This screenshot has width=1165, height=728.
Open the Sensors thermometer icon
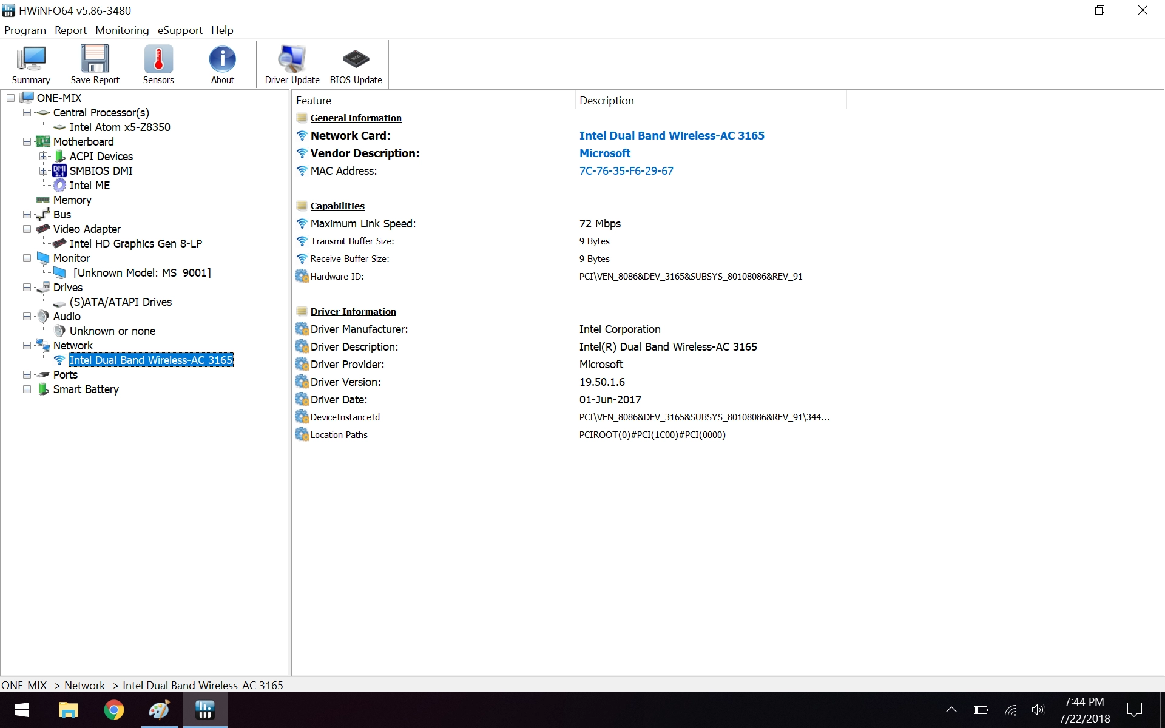[x=158, y=64]
